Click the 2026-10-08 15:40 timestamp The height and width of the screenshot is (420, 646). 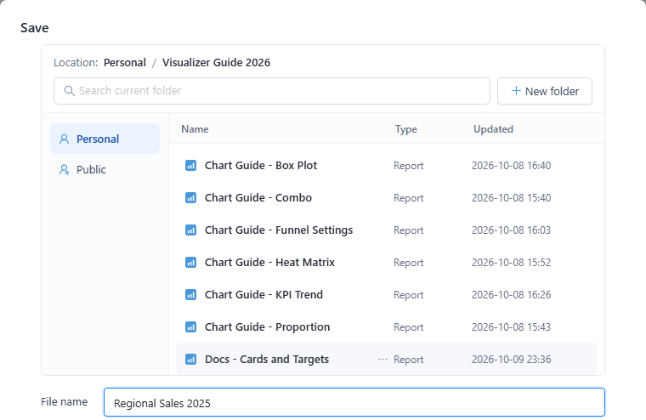pos(512,198)
